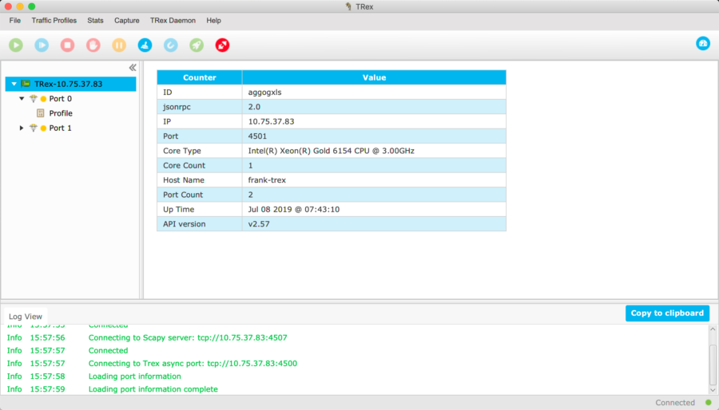The image size is (719, 410).
Task: Click the Value column header
Action: (x=374, y=77)
